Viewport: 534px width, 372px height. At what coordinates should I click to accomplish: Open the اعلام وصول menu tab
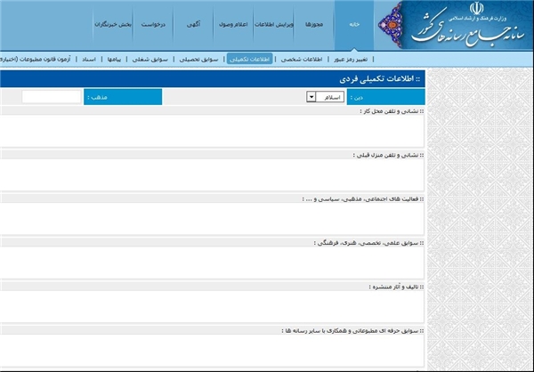233,25
